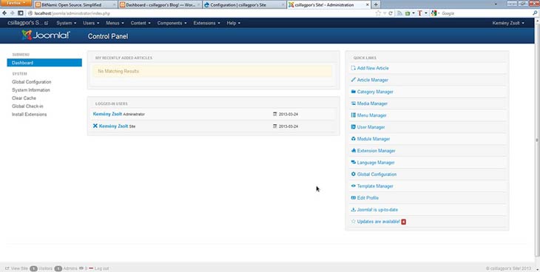Viewport: 540px width, 272px height.
Task: Open the Menus dropdown menu
Action: (x=115, y=23)
